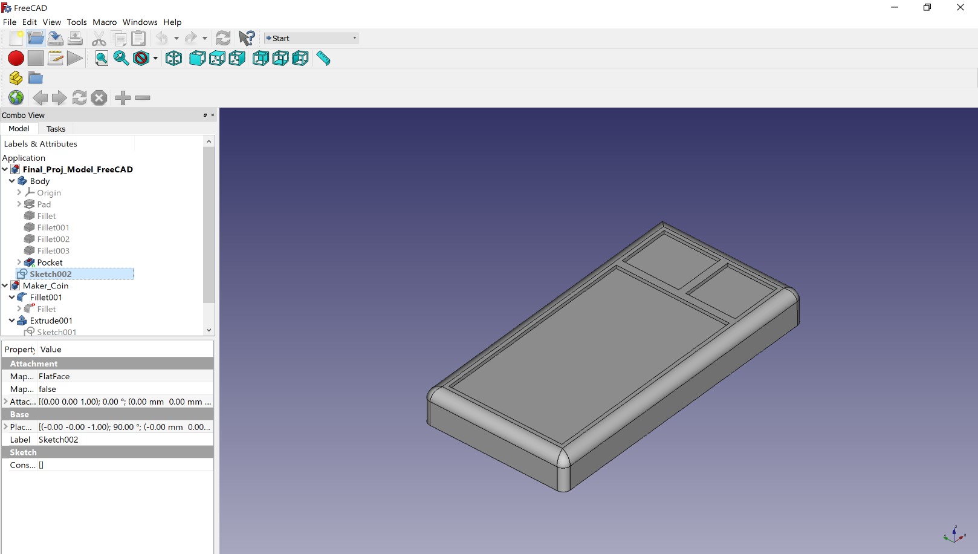The width and height of the screenshot is (978, 554).
Task: Open the File menu
Action: [x=10, y=22]
